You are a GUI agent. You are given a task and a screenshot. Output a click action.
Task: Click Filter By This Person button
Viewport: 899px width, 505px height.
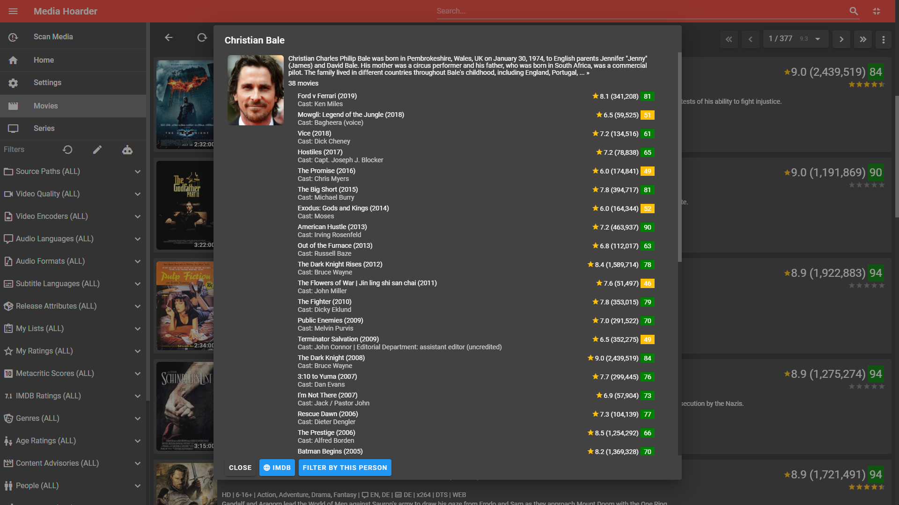[345, 468]
